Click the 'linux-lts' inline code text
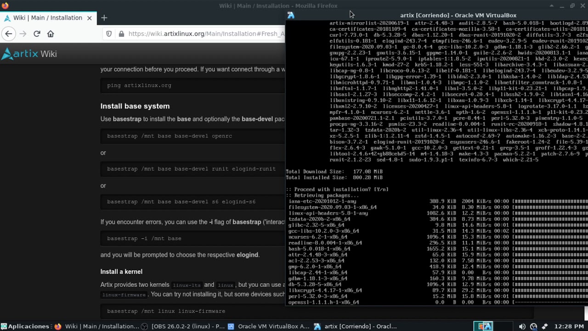The image size is (588, 331). pyautogui.click(x=186, y=285)
